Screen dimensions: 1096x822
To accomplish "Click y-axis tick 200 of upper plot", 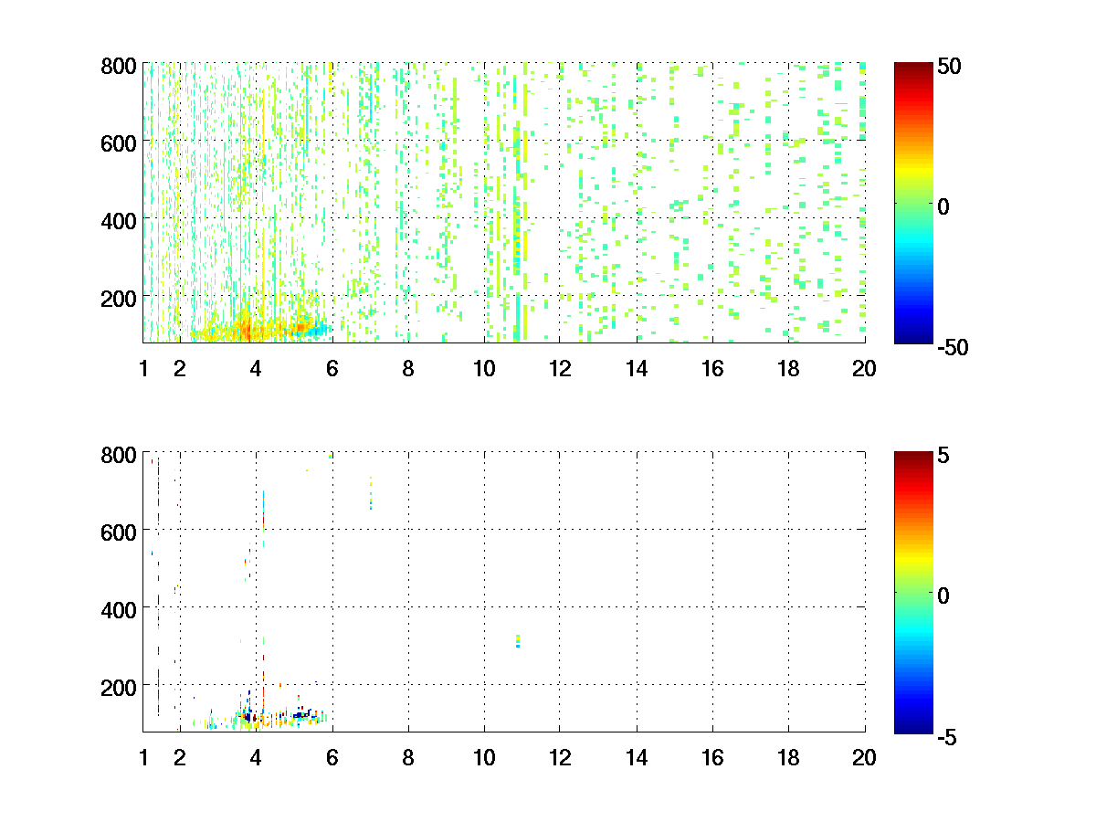I will 119,298.
